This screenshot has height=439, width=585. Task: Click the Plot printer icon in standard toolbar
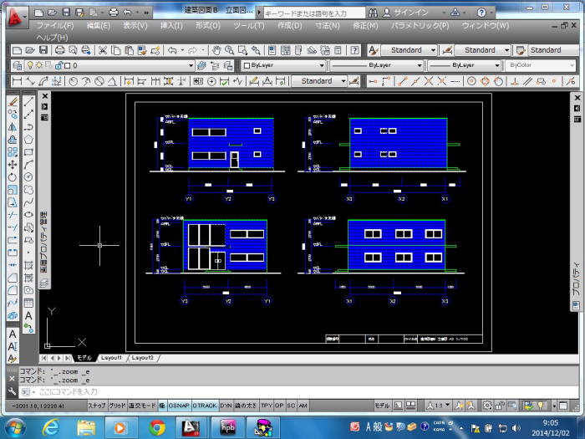[59, 50]
